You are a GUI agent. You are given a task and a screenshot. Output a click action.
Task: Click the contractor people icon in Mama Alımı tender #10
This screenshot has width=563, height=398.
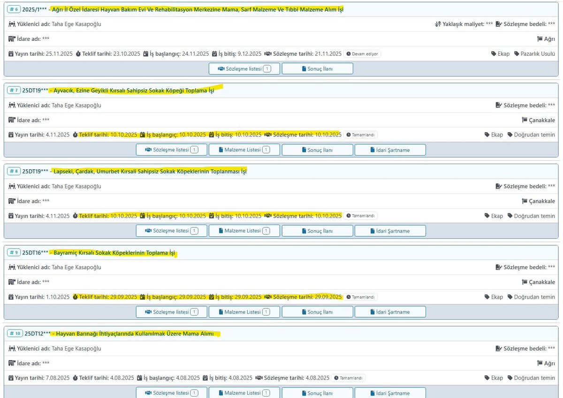(x=12, y=348)
